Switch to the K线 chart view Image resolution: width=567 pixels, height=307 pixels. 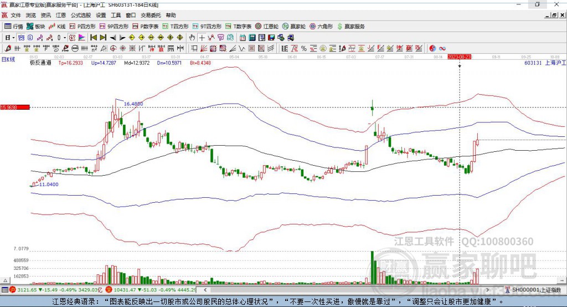tap(57, 27)
